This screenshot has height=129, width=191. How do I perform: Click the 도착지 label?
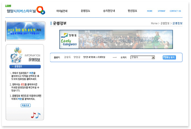124,57
